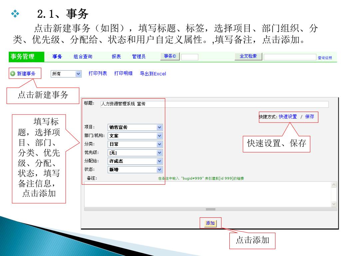
Task: Expand the 状态 dropdown showing 新增
Action: coord(135,170)
